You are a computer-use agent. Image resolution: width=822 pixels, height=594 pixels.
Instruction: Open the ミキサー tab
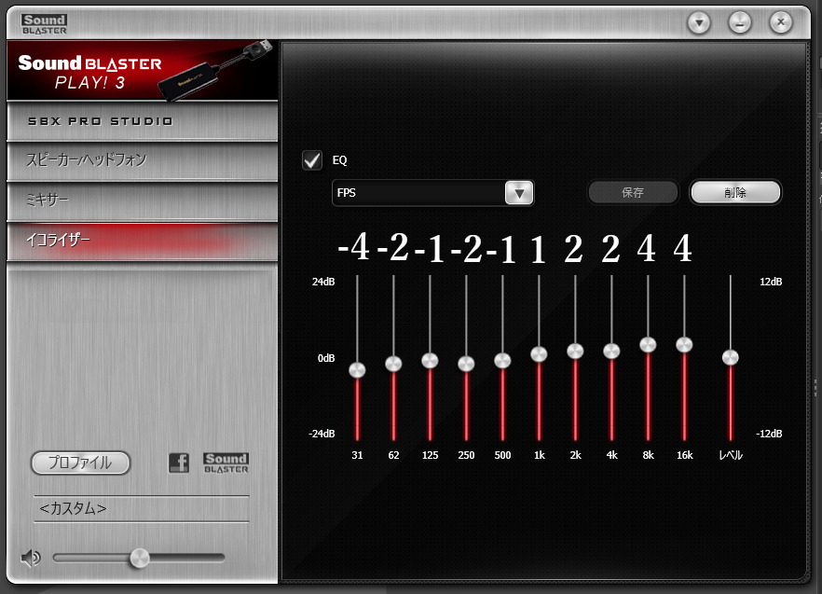click(x=142, y=200)
